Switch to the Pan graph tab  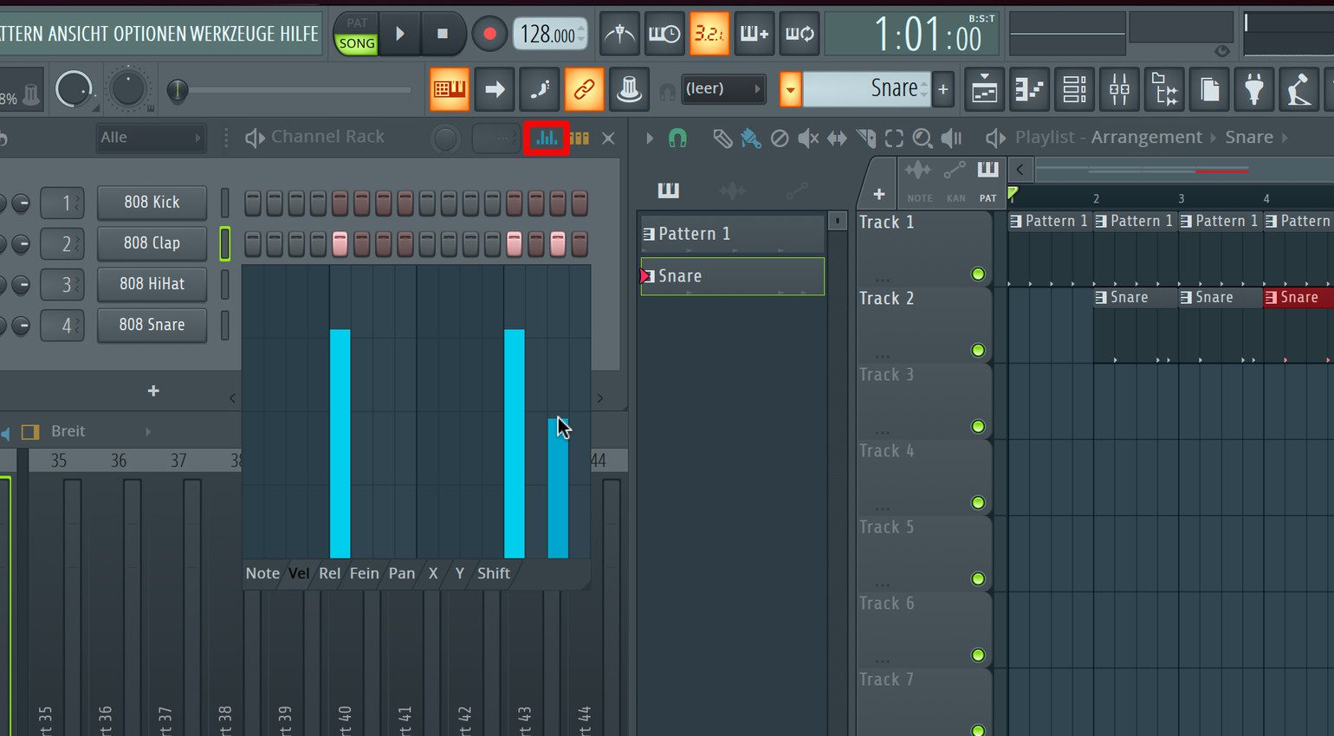401,573
